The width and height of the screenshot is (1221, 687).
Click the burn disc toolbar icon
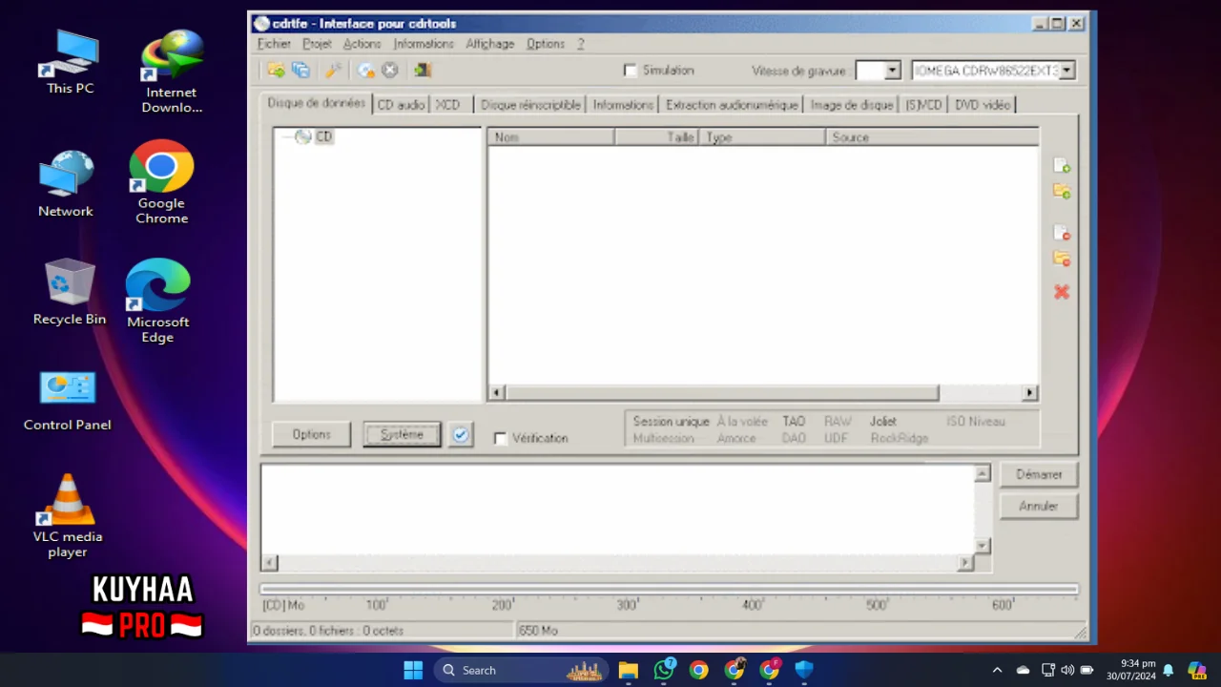(366, 70)
